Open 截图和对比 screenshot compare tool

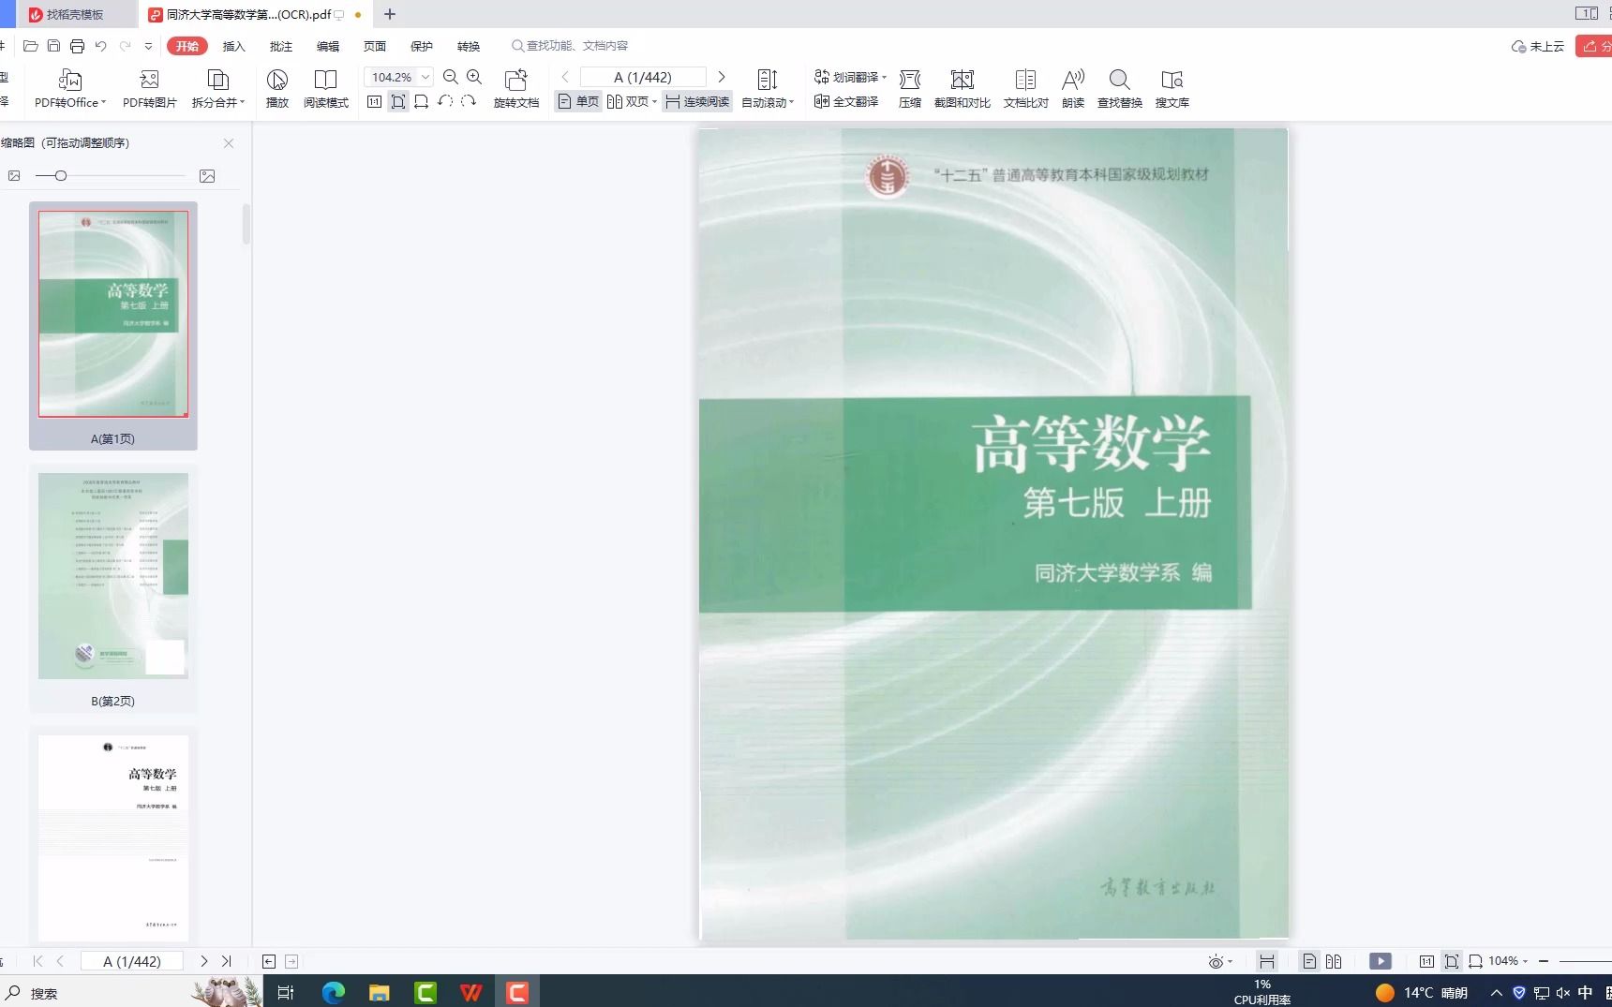pos(963,89)
